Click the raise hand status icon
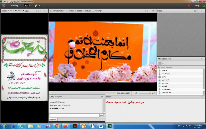This screenshot has height=129, width=206. (36, 6)
